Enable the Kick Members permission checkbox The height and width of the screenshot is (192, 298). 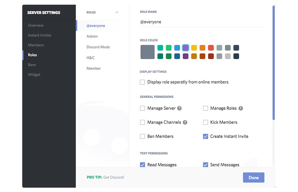point(205,122)
